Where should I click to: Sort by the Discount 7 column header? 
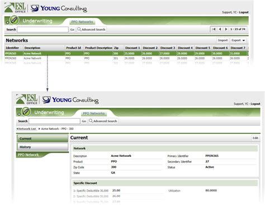[x=238, y=48]
